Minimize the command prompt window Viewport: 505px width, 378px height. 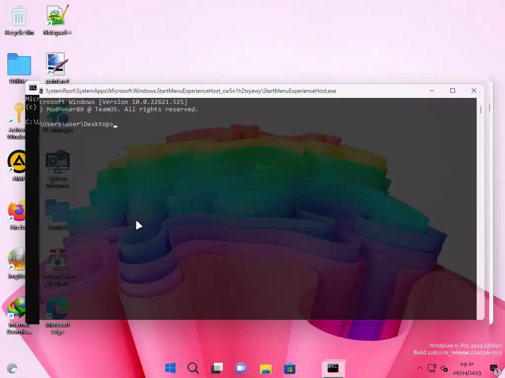432,91
